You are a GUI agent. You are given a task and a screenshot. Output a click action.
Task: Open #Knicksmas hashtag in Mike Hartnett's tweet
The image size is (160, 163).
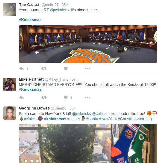30,89
